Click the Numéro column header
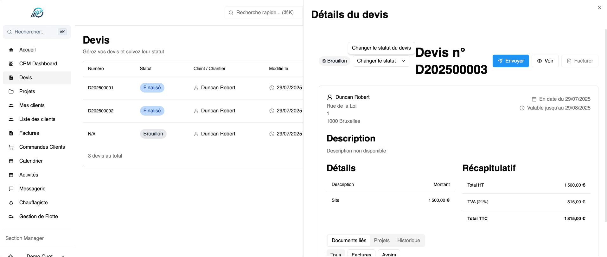This screenshot has width=607, height=257. click(x=96, y=69)
